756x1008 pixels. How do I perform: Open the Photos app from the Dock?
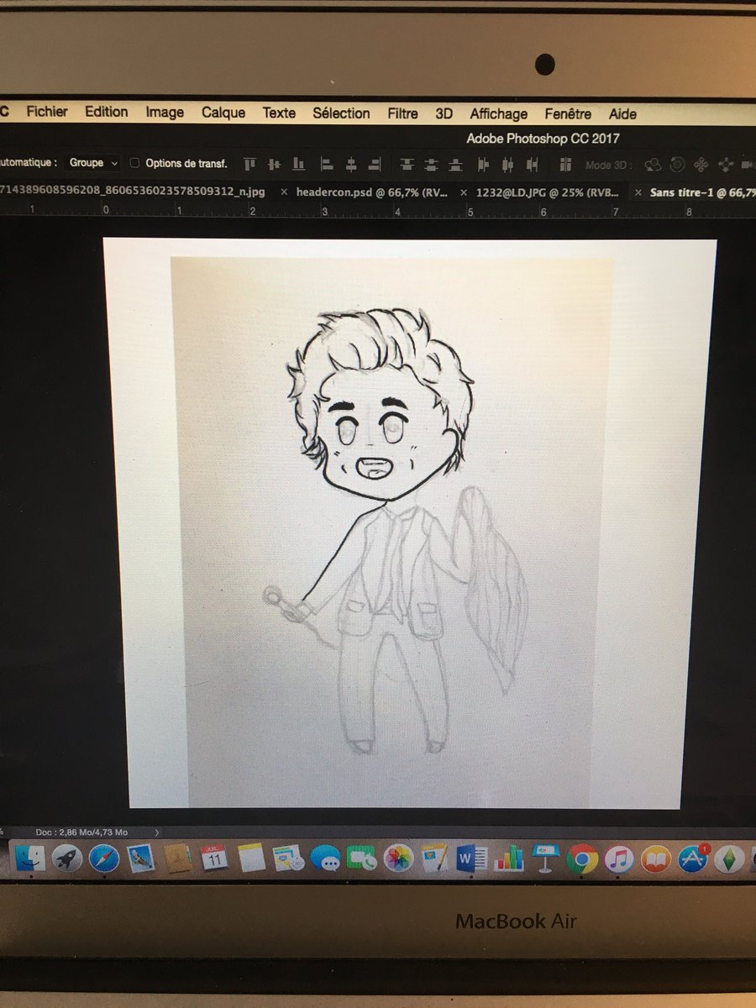click(x=398, y=858)
